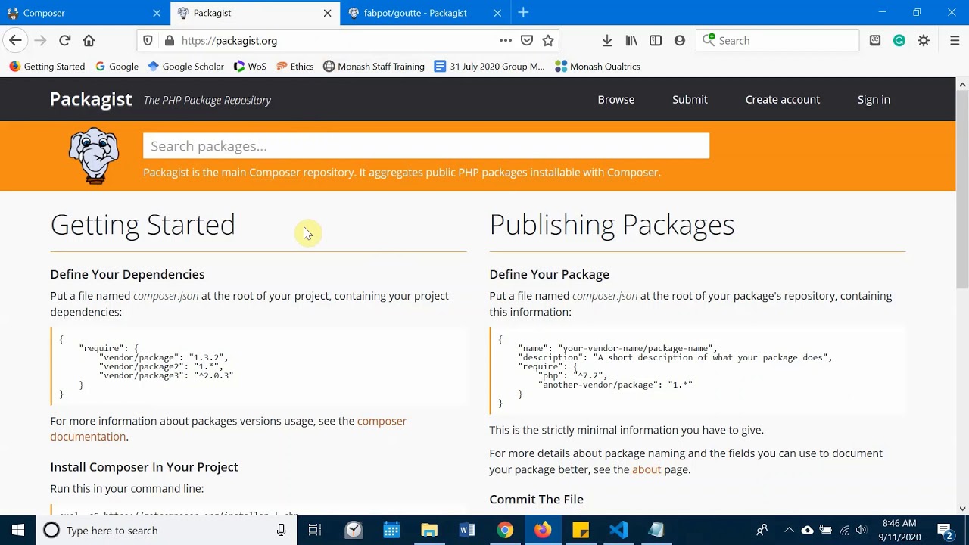Click the Firefox Search box

[777, 40]
